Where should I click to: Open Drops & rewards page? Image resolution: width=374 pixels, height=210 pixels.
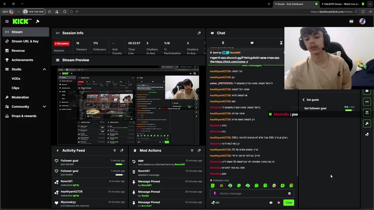[26, 116]
